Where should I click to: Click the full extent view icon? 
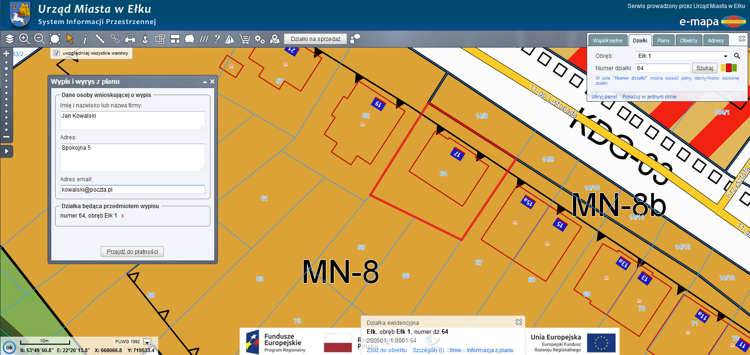(55, 39)
